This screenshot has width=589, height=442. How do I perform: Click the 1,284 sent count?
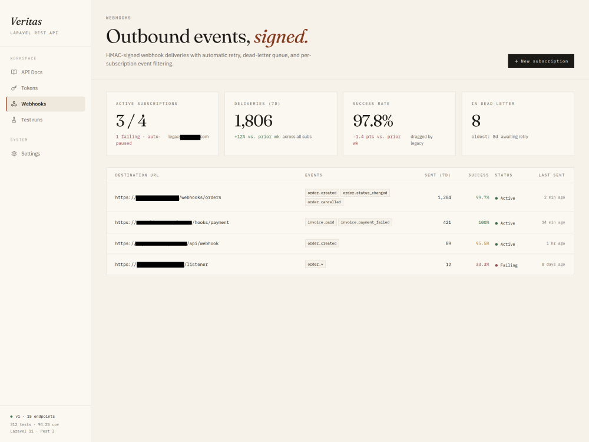(444, 197)
